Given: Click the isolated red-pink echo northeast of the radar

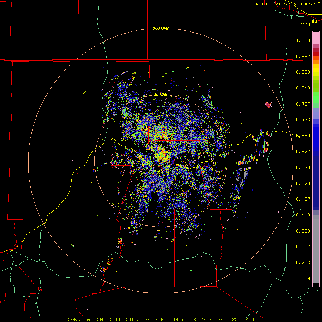Looking at the screenshot, I should point(268,105).
